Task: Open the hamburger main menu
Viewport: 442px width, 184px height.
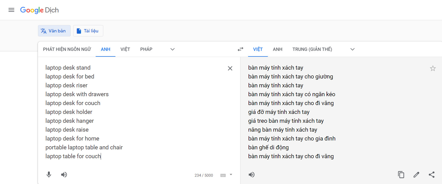Action: 11,10
